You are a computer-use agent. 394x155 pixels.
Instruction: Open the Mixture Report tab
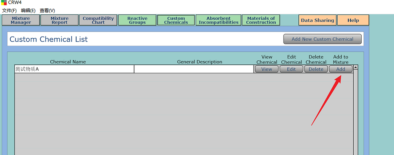(59, 21)
